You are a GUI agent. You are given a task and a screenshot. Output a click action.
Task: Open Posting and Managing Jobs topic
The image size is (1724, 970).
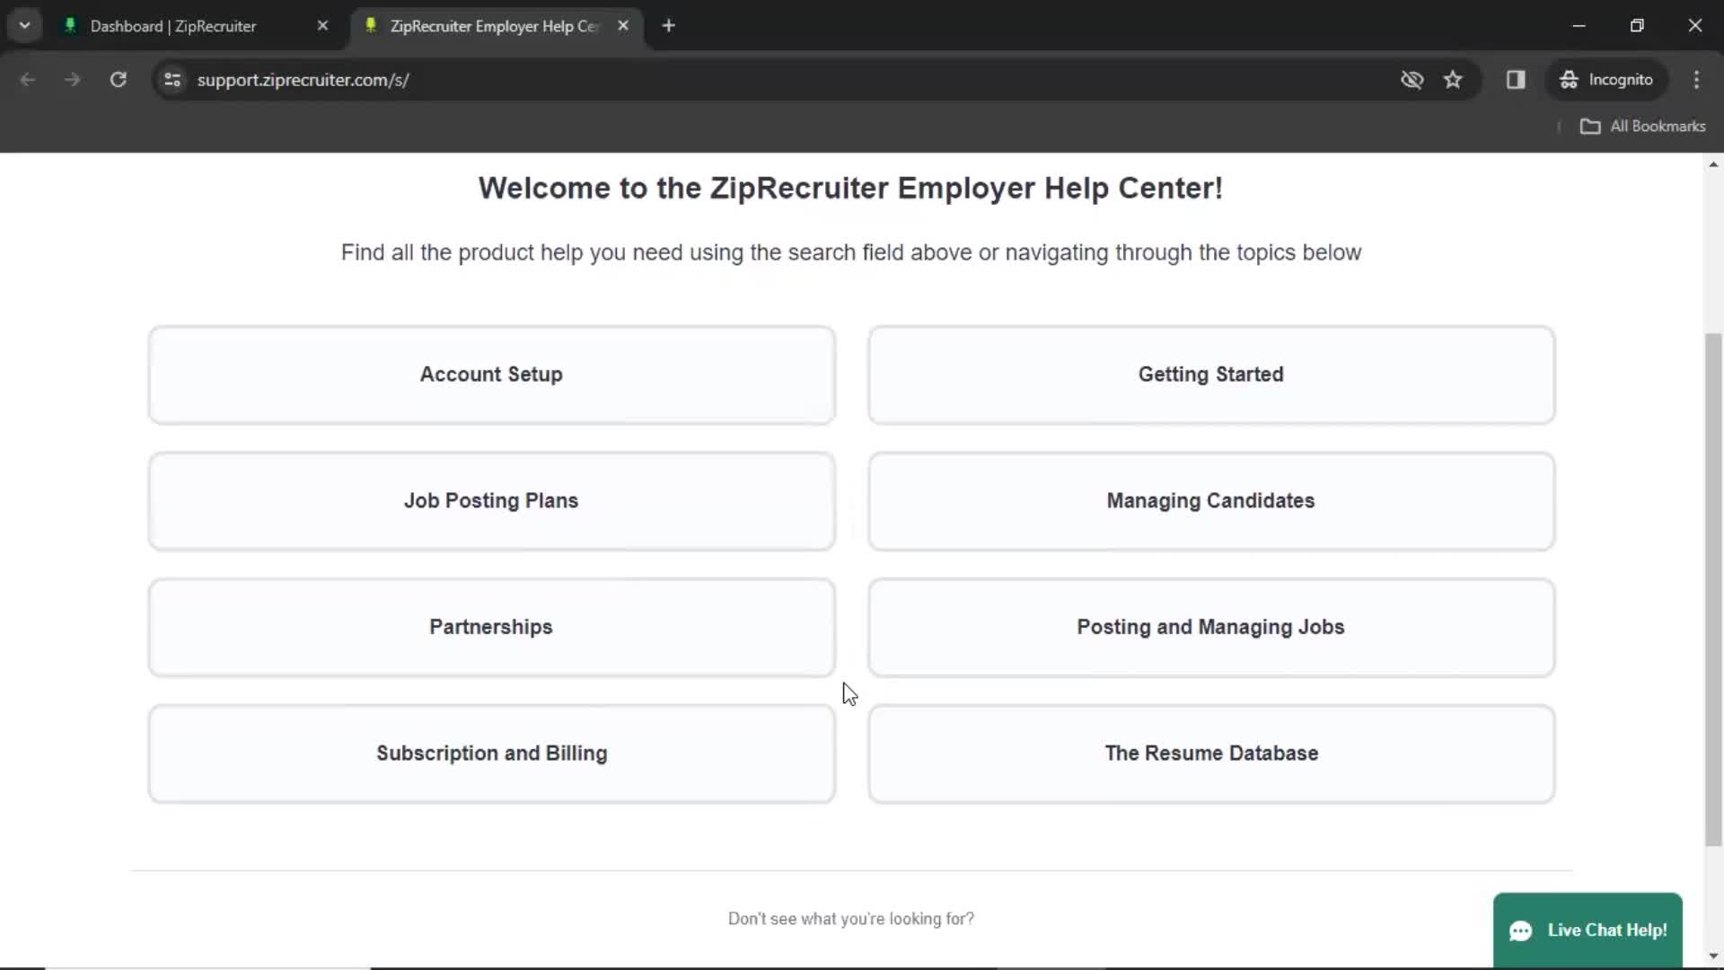[1210, 627]
